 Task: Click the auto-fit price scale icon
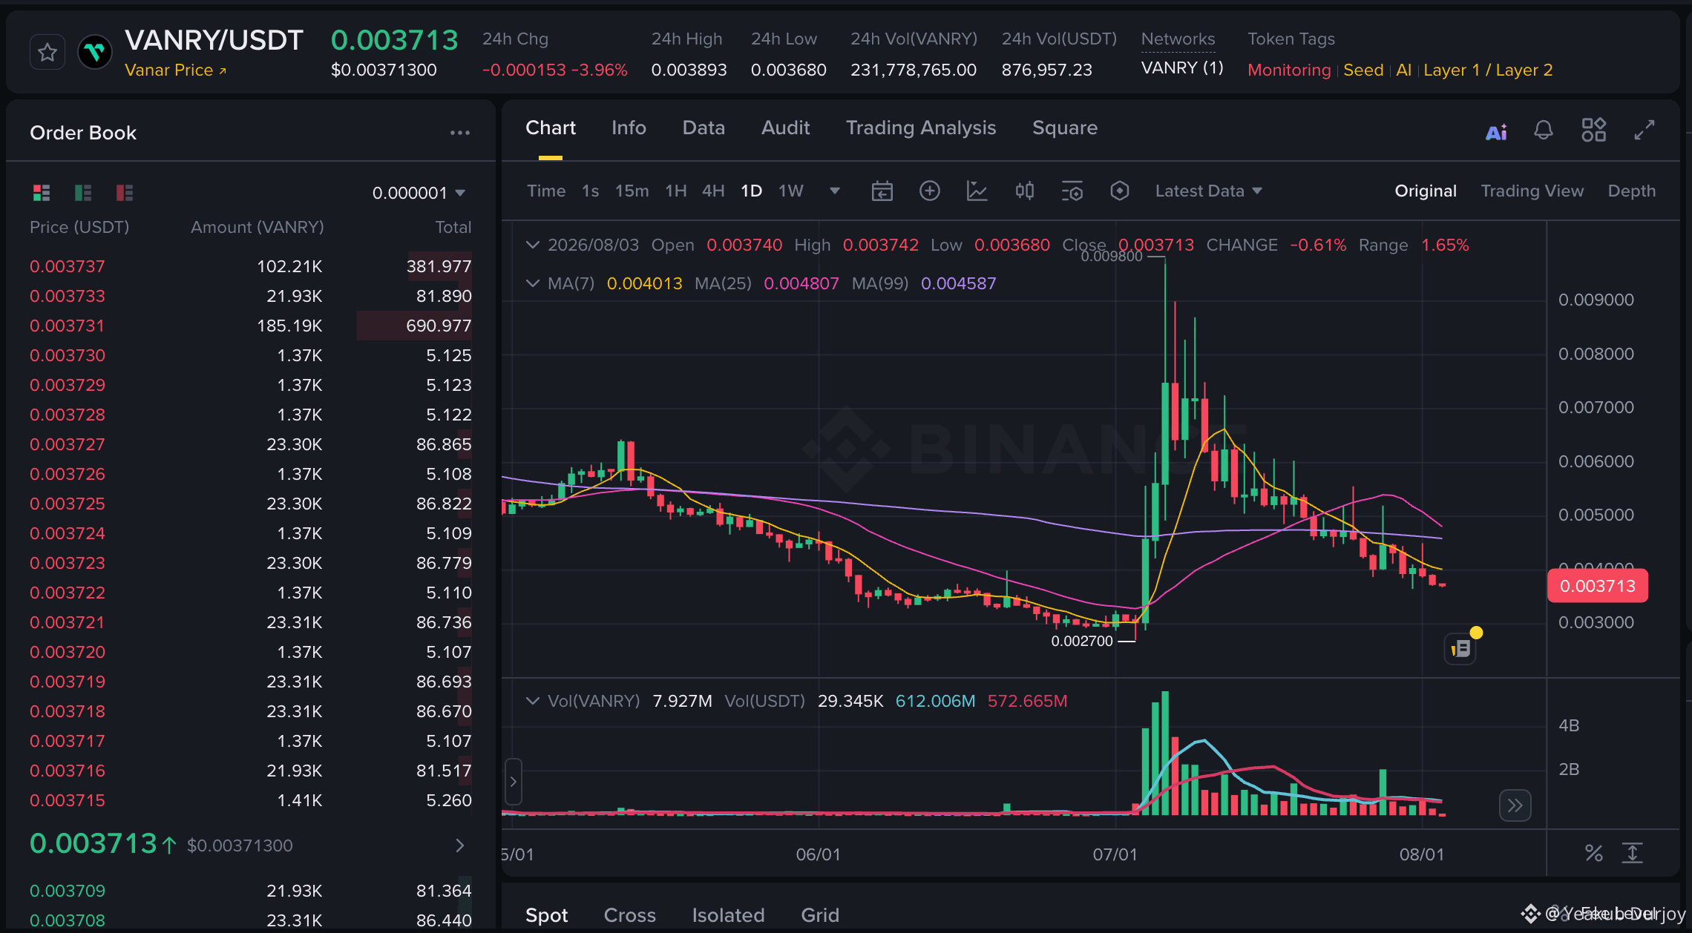click(x=1632, y=853)
